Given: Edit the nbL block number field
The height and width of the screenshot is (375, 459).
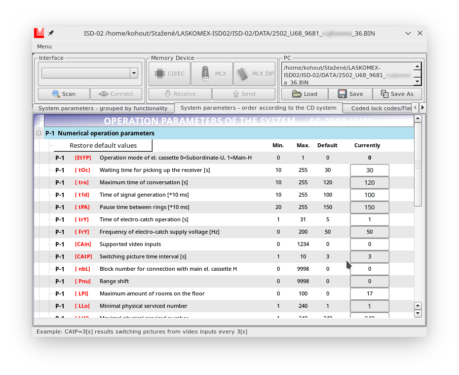Looking at the screenshot, I should click(370, 269).
